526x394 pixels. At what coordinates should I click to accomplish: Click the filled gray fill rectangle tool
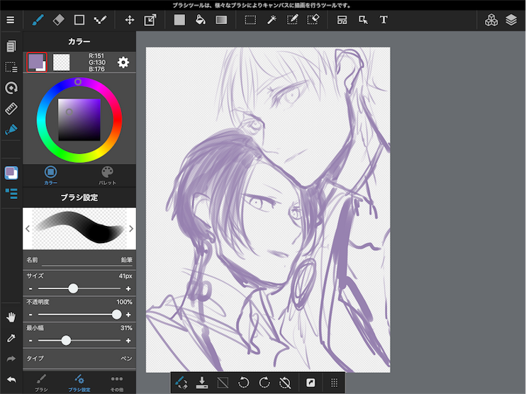click(179, 20)
